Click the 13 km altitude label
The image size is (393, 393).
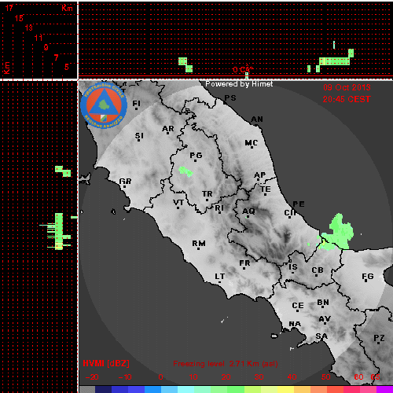pyautogui.click(x=29, y=28)
